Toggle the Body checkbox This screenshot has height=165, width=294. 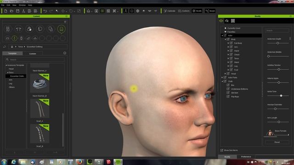click(228, 39)
